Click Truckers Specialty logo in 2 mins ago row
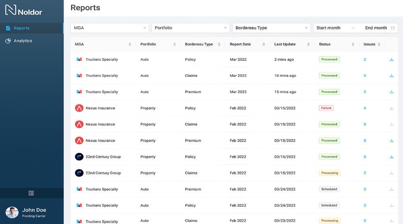This screenshot has width=403, height=224. 79,59
